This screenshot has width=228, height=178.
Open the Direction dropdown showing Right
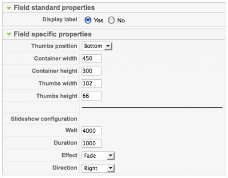tap(98, 168)
